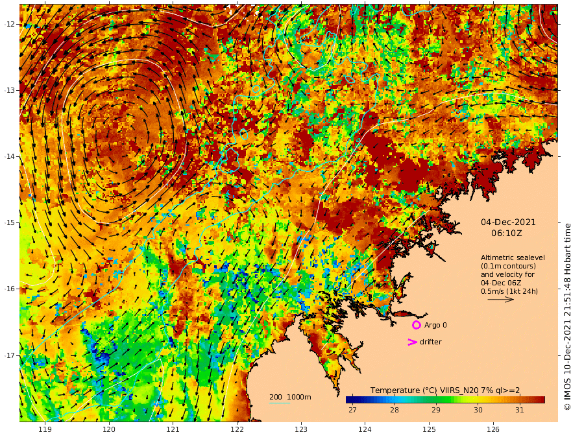Click latitude label -13 on the y-axis
571x441 pixels.
coord(10,90)
